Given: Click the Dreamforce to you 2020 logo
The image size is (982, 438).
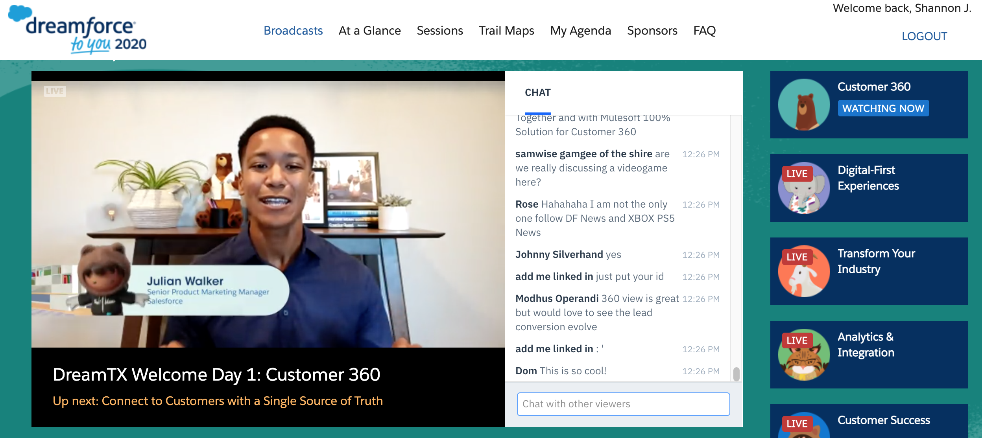Looking at the screenshot, I should (77, 30).
